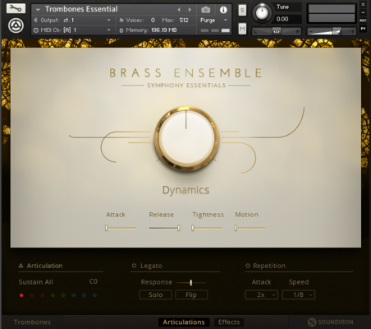
Task: Open the Repetition Attack 2x dropdown
Action: pos(261,294)
